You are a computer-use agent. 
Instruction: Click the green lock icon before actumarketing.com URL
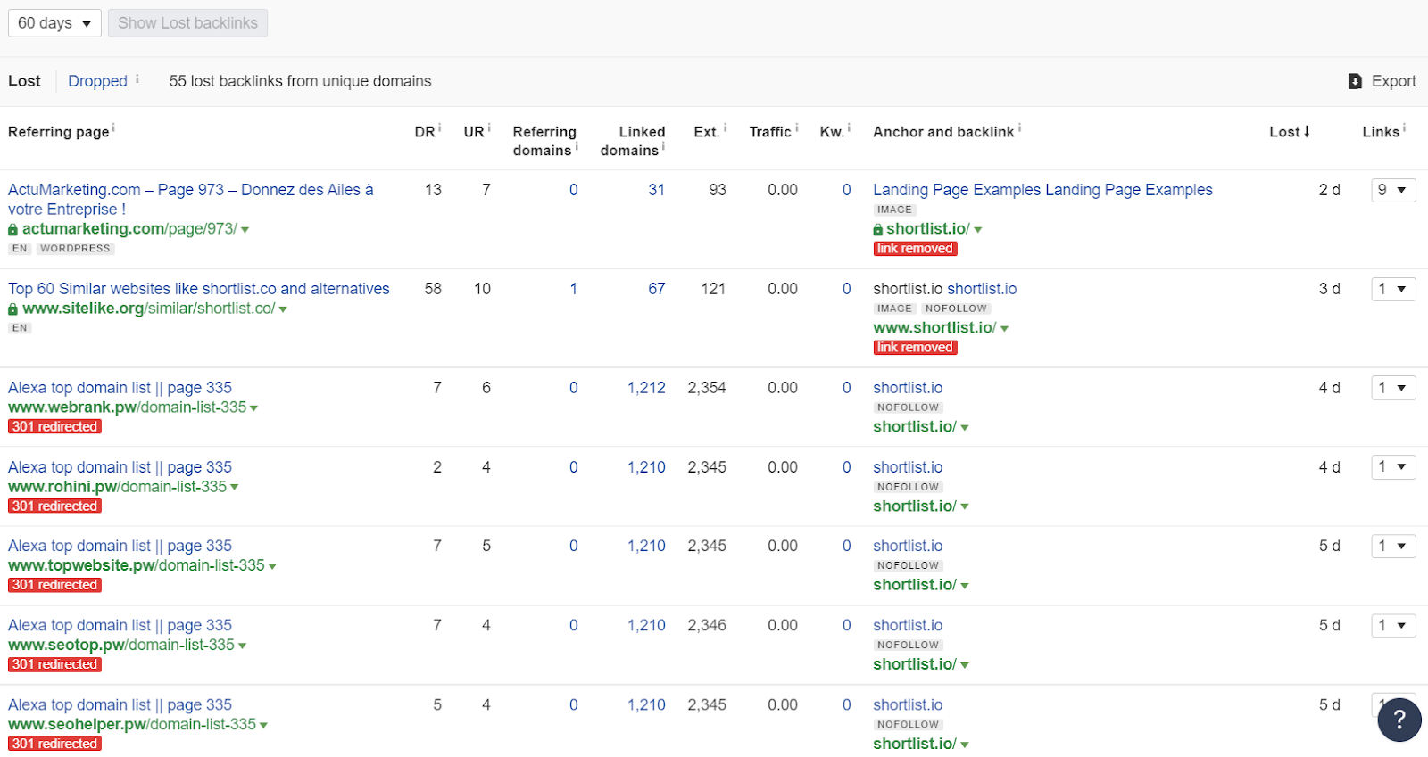[13, 230]
